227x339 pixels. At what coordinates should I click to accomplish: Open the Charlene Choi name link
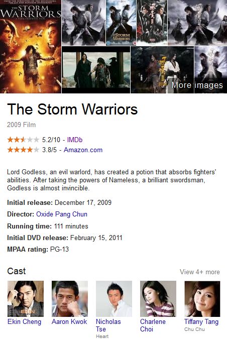point(153,325)
